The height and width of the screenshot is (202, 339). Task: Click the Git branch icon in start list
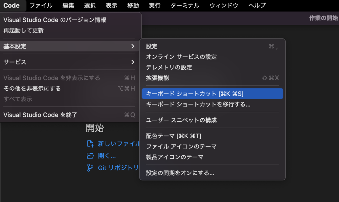(90, 168)
